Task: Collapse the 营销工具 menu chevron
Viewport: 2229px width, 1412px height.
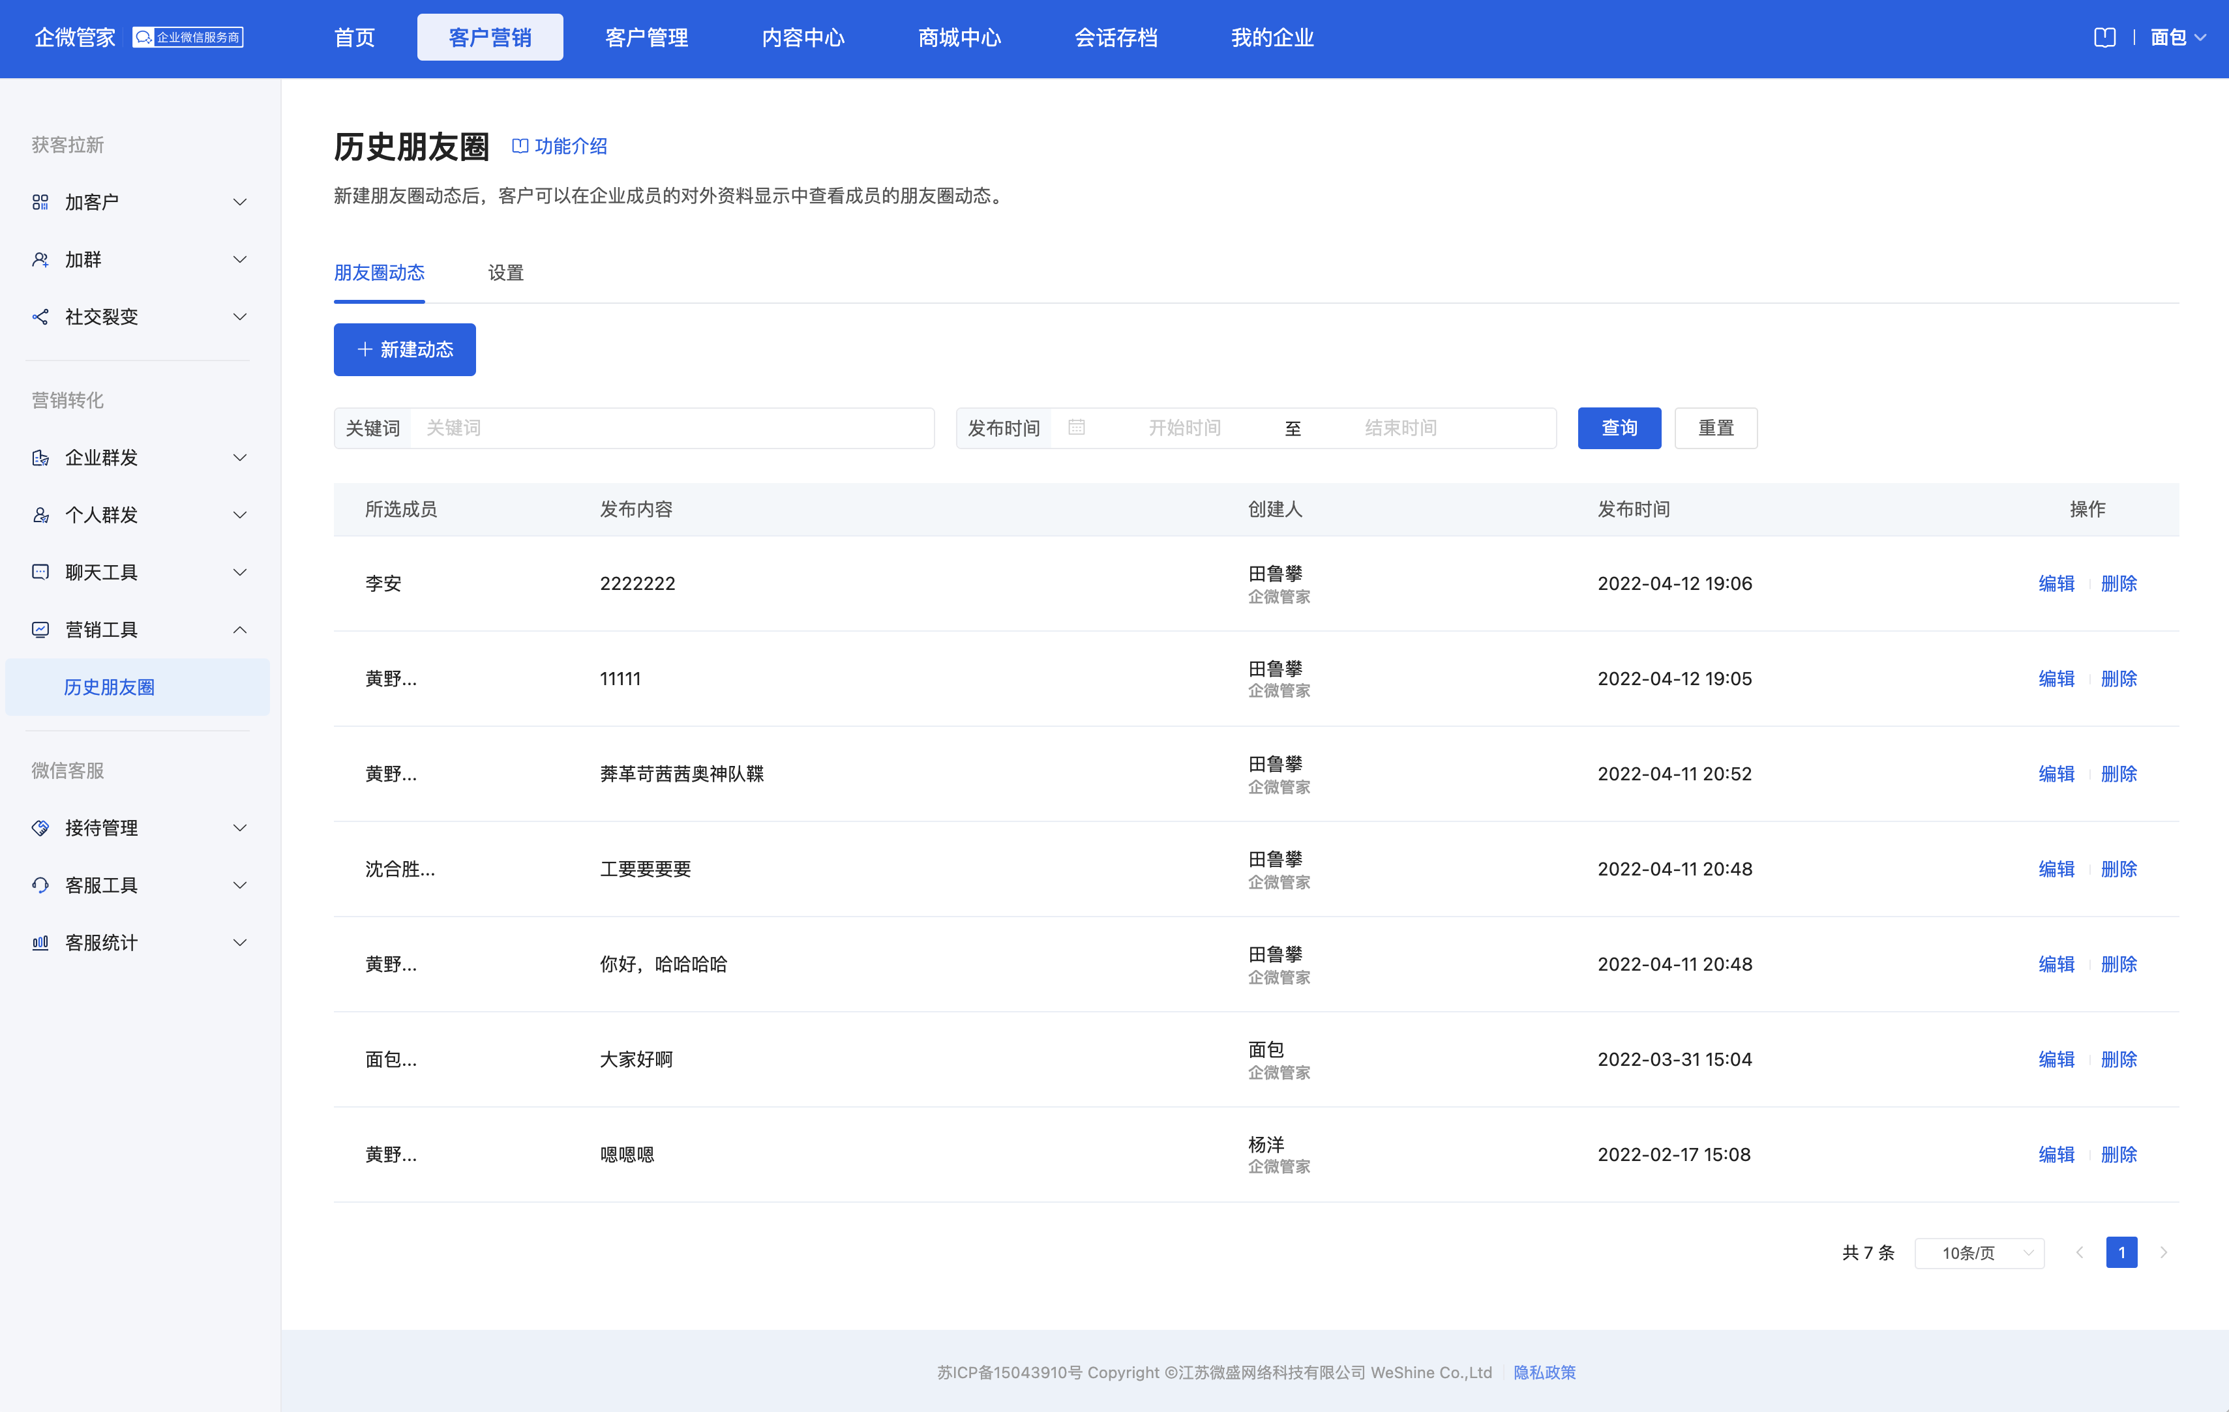Action: tap(240, 629)
